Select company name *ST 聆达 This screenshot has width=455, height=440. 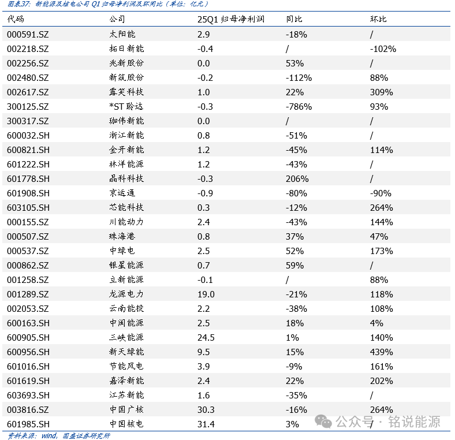click(x=126, y=106)
